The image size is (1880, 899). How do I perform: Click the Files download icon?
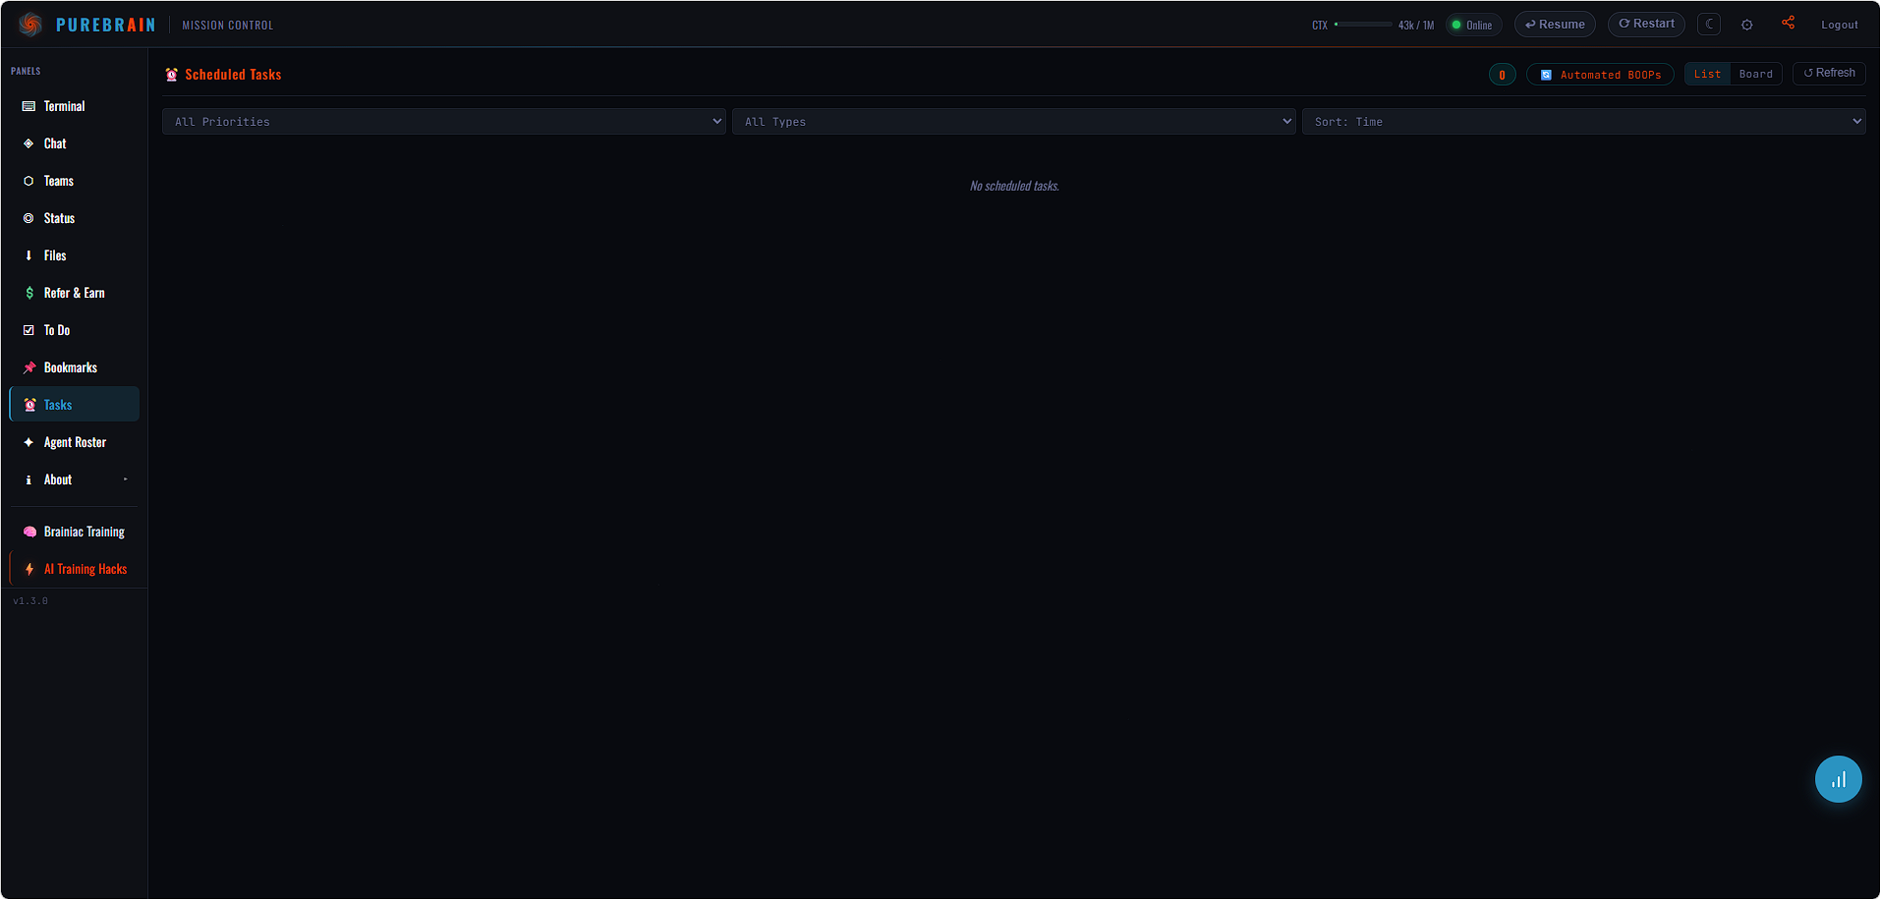tap(28, 255)
